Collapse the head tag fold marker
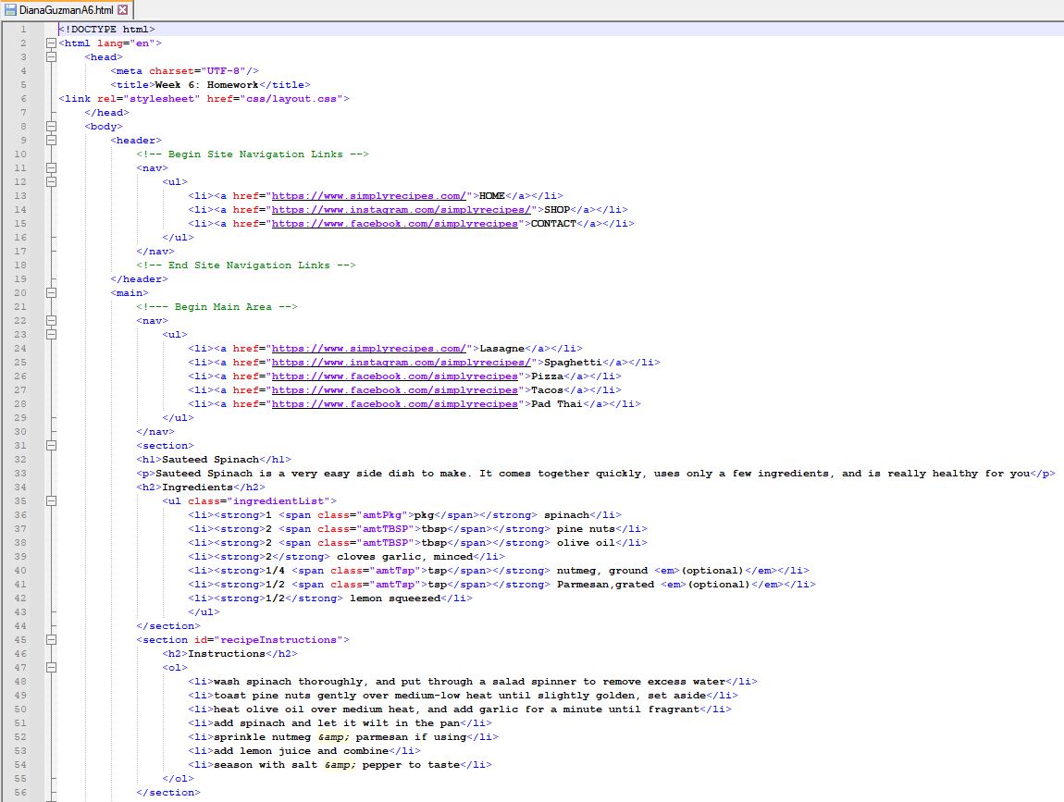The width and height of the screenshot is (1064, 802). 52,56
